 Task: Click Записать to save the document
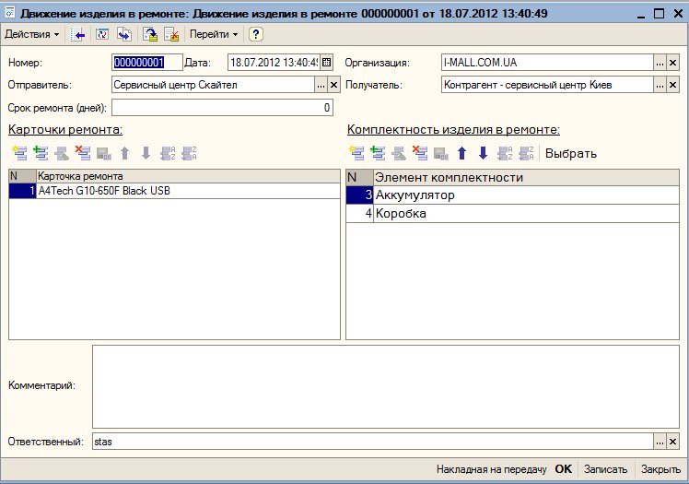tap(606, 468)
